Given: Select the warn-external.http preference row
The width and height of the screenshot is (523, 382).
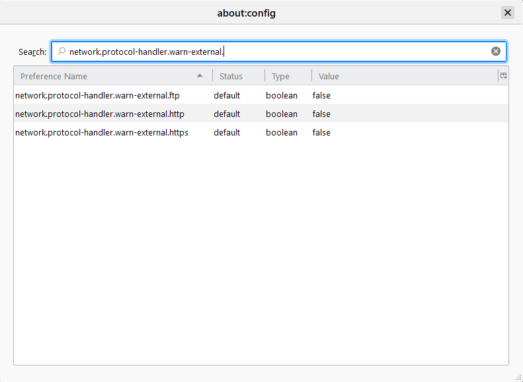Looking at the screenshot, I should click(x=261, y=114).
